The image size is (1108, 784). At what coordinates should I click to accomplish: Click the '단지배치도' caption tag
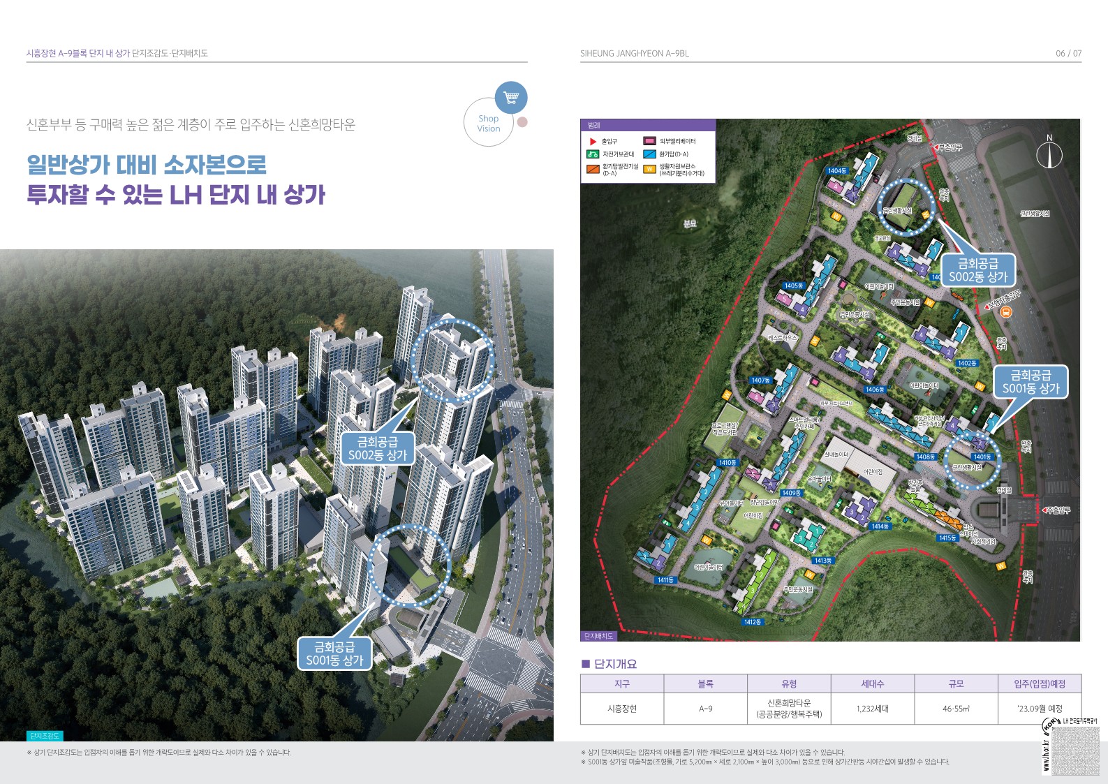(598, 636)
